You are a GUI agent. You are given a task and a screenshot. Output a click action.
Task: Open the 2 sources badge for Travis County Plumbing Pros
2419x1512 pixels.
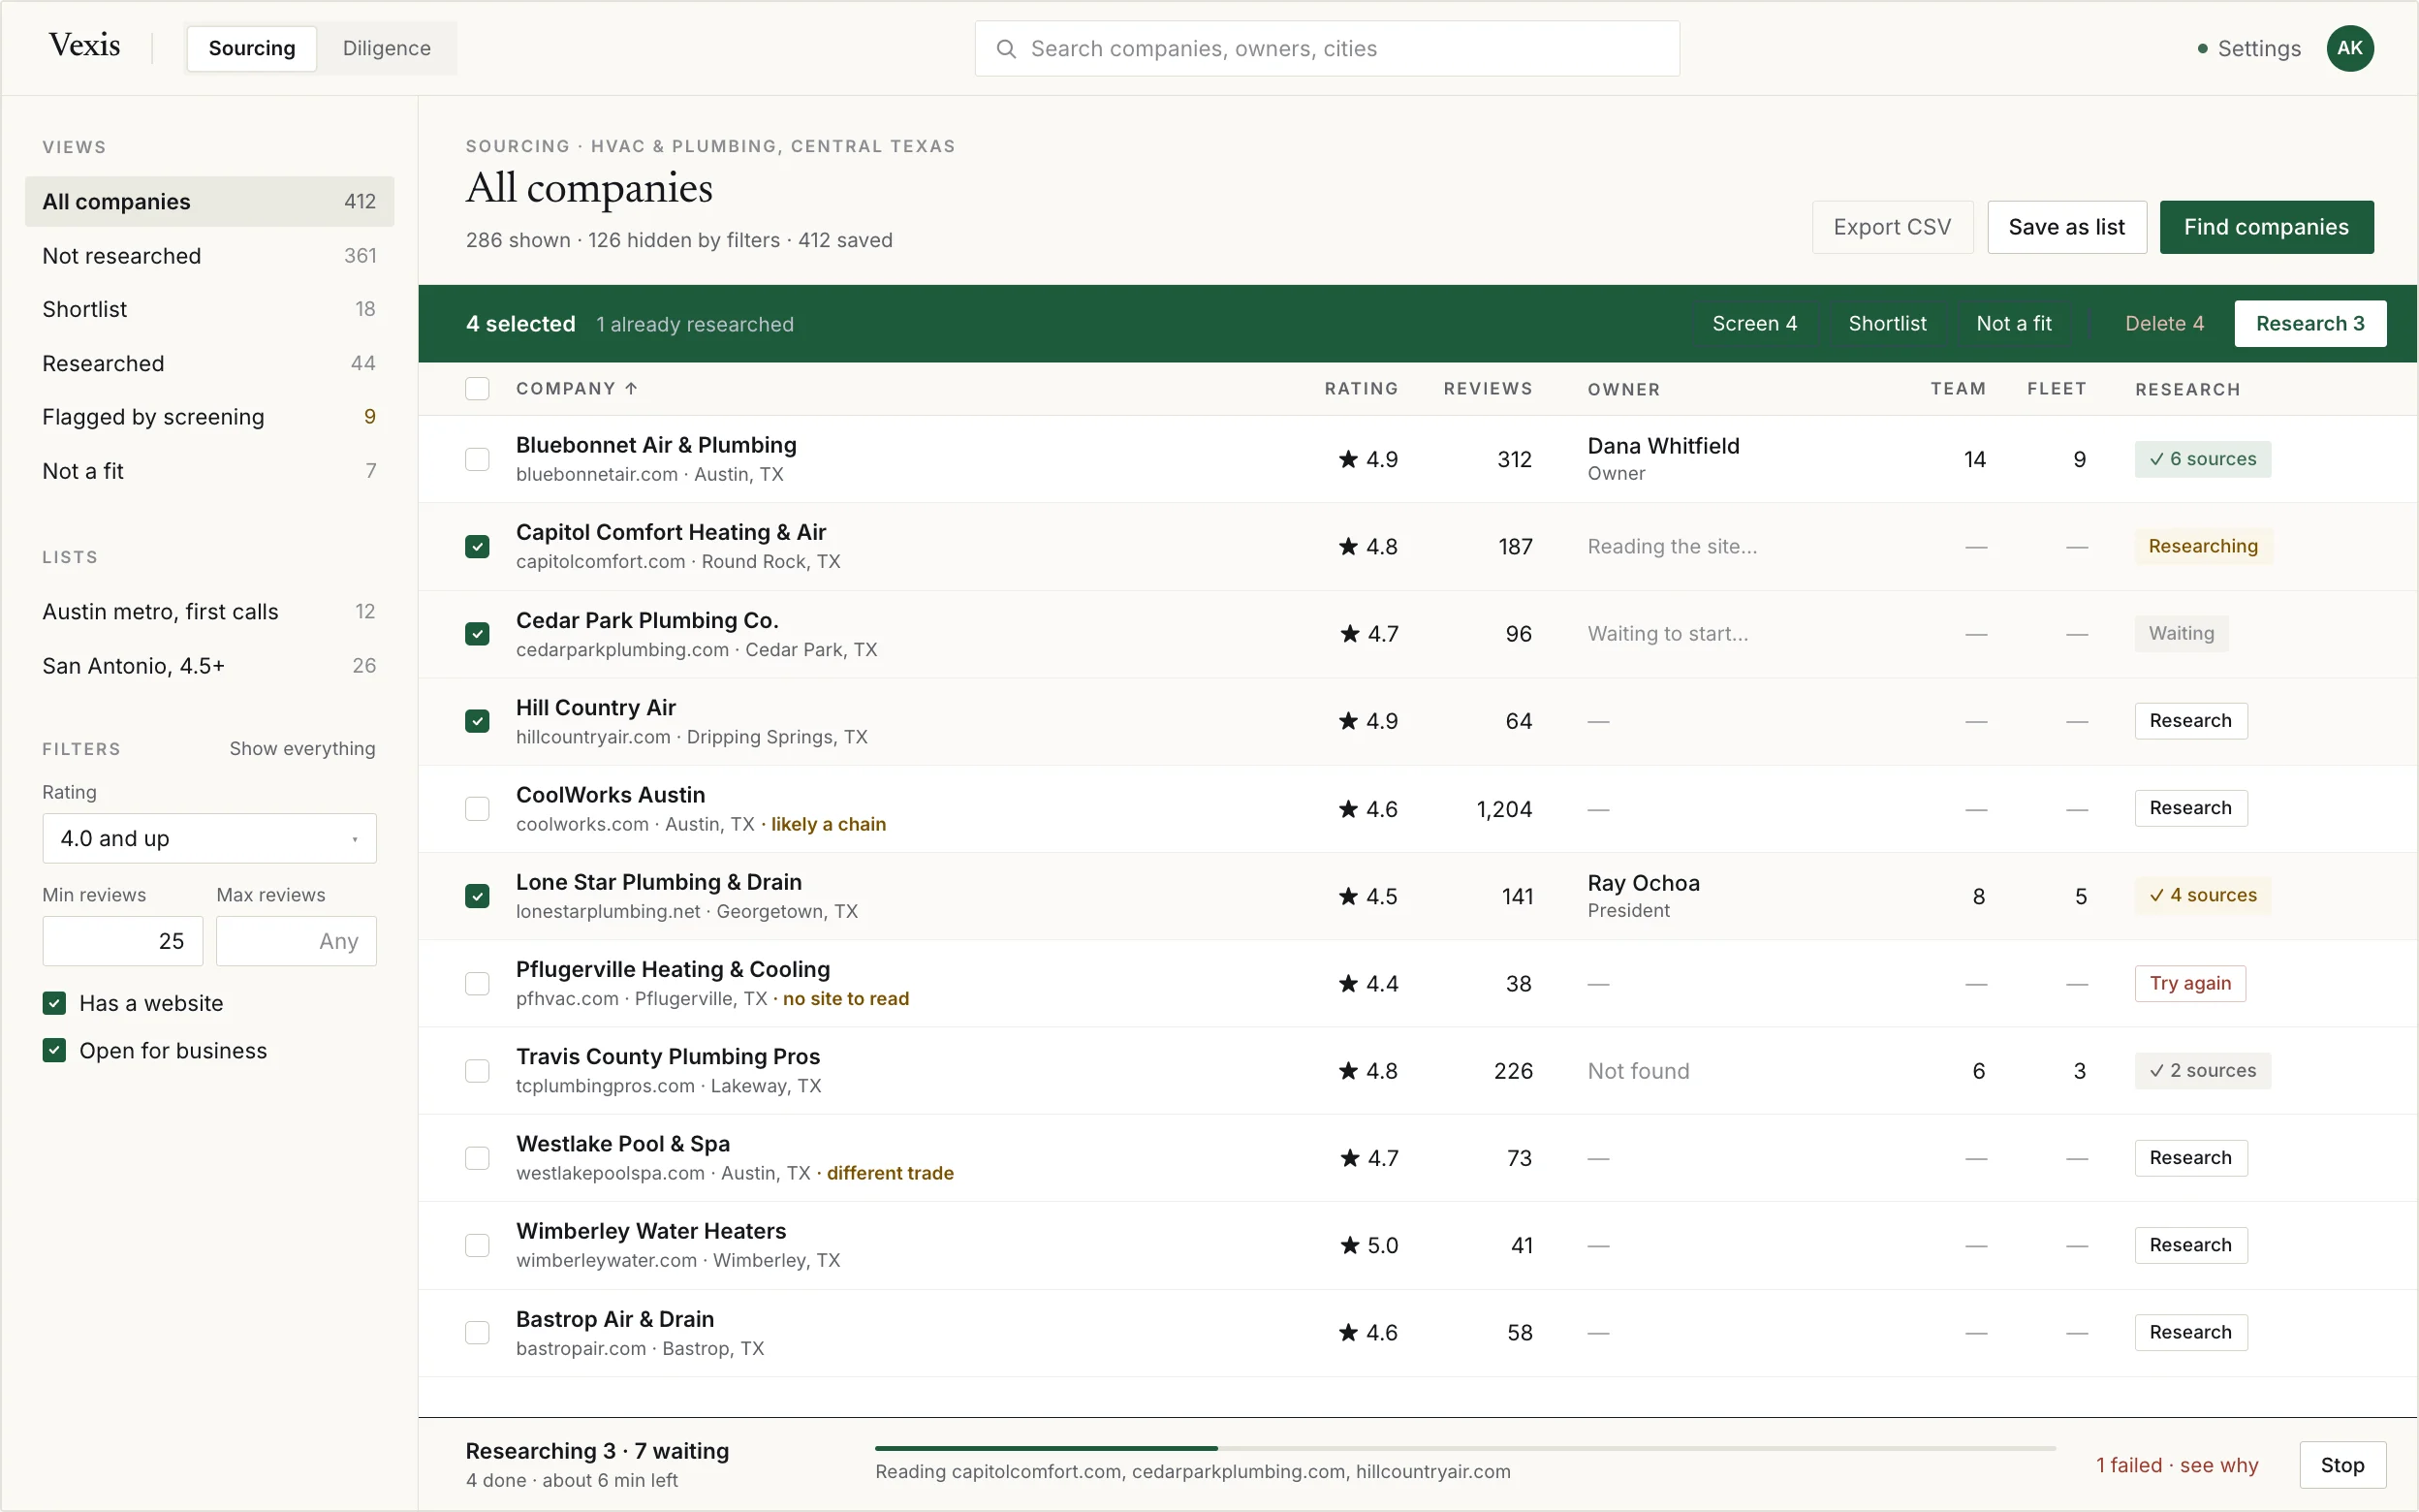point(2202,1071)
